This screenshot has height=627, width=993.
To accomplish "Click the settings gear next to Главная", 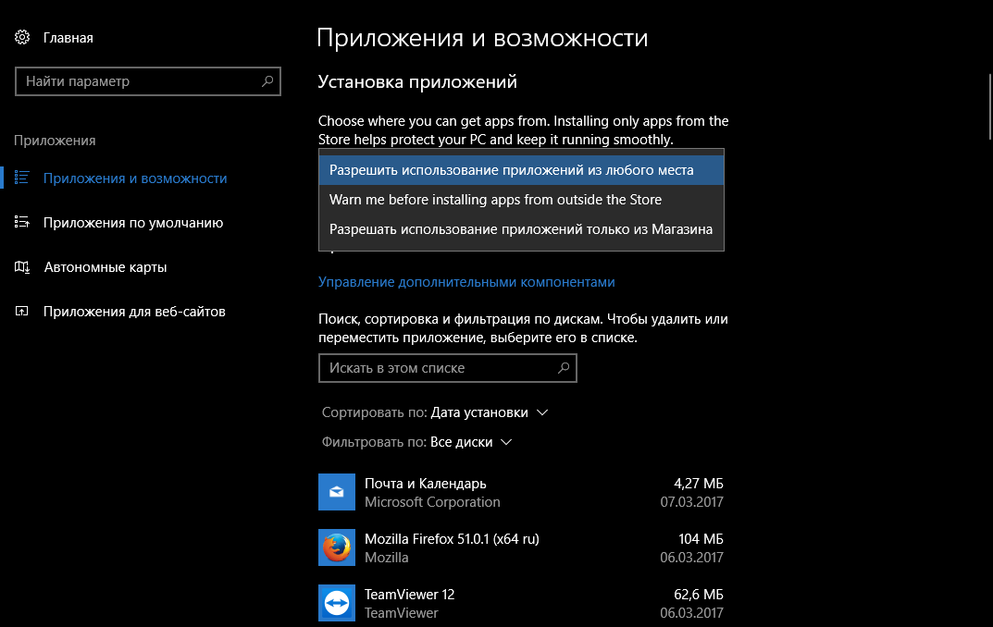I will pyautogui.click(x=20, y=37).
